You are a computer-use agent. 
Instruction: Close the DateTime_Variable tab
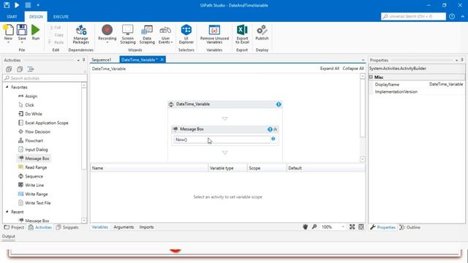tap(162, 60)
